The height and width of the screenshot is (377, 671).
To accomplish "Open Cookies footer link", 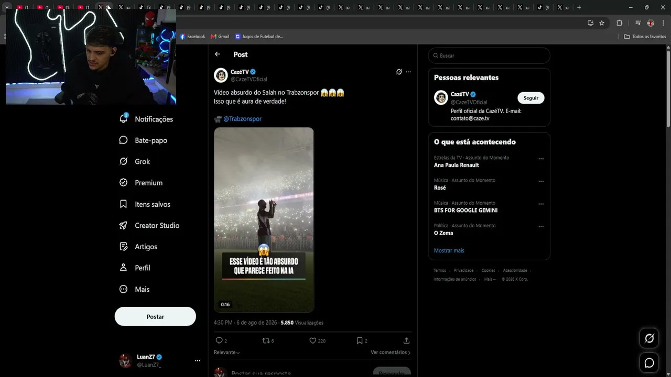I will (x=488, y=270).
